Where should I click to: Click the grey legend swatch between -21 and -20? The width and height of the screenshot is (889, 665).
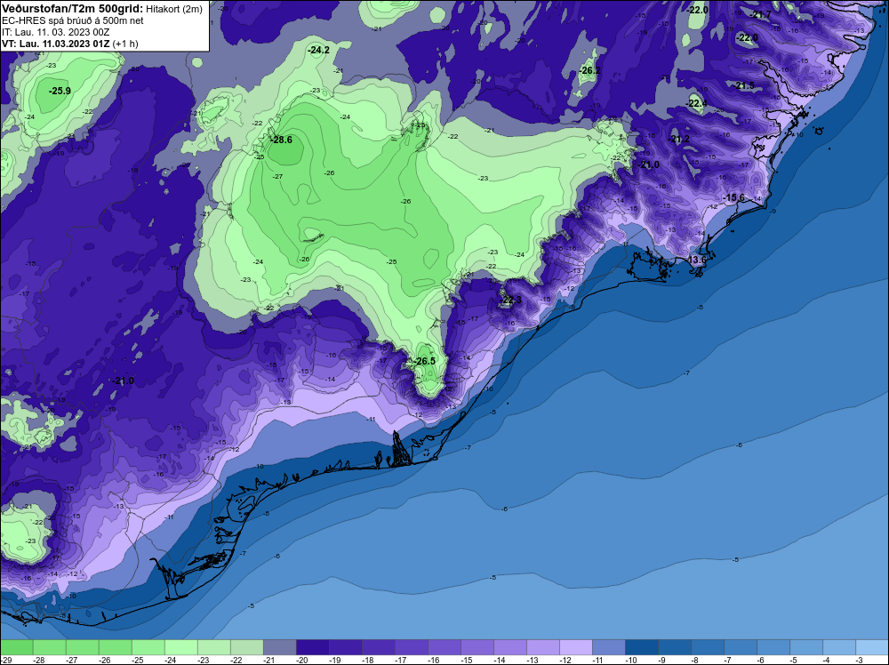[x=280, y=647]
